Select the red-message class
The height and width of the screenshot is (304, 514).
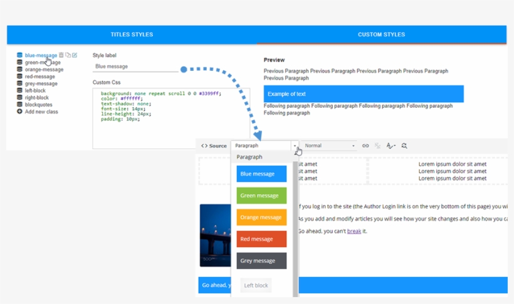pyautogui.click(x=40, y=76)
